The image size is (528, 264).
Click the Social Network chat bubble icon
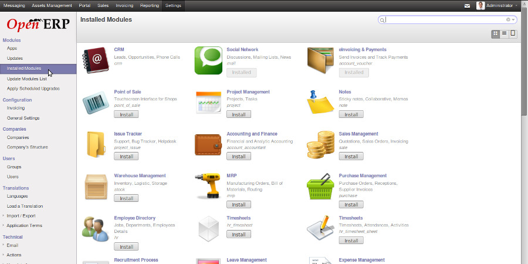coord(208,60)
